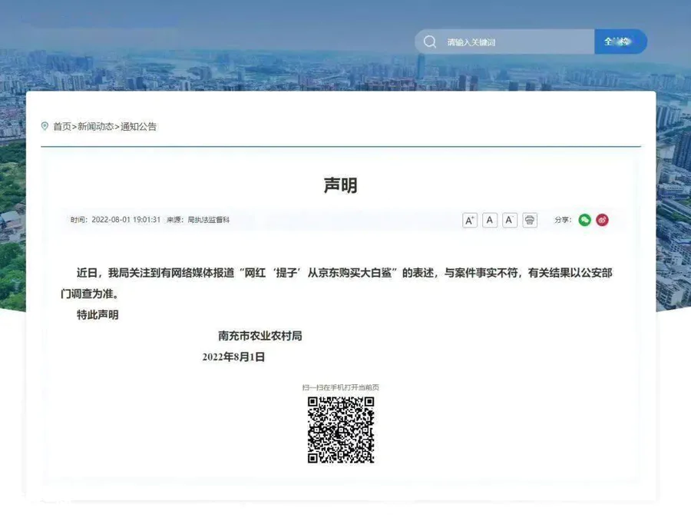Go to 首页 in breadcrumb
Screen dimensions: 691x515
pyautogui.click(x=62, y=127)
